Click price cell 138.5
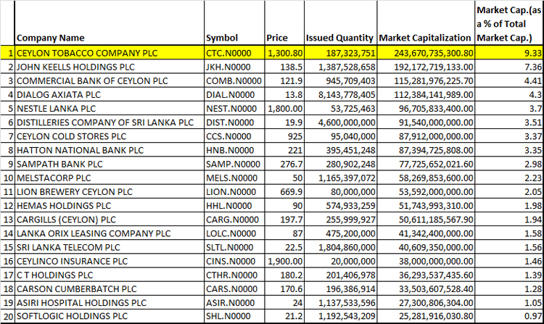This screenshot has width=544, height=324. click(284, 67)
